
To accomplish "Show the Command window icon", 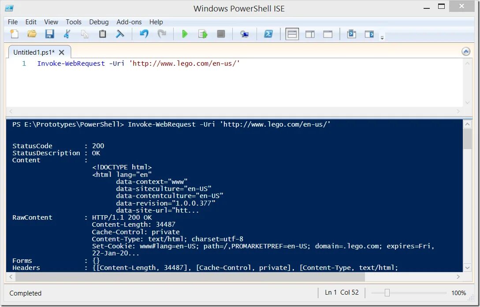I will point(351,34).
